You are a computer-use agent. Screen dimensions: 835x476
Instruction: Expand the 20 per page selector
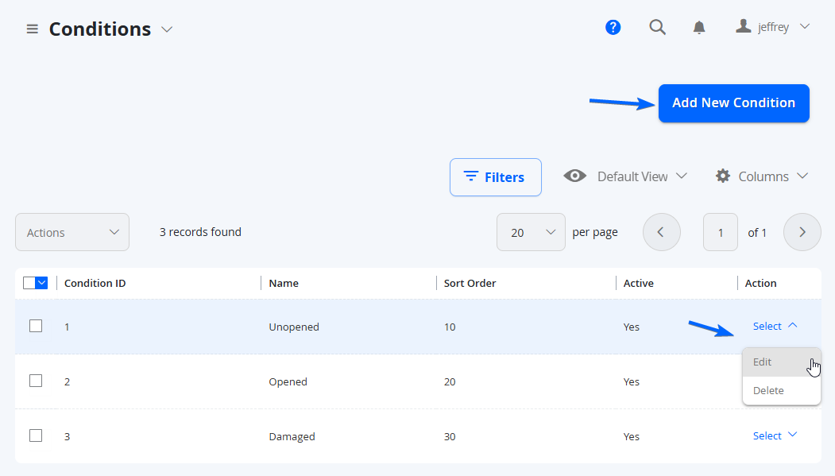531,232
